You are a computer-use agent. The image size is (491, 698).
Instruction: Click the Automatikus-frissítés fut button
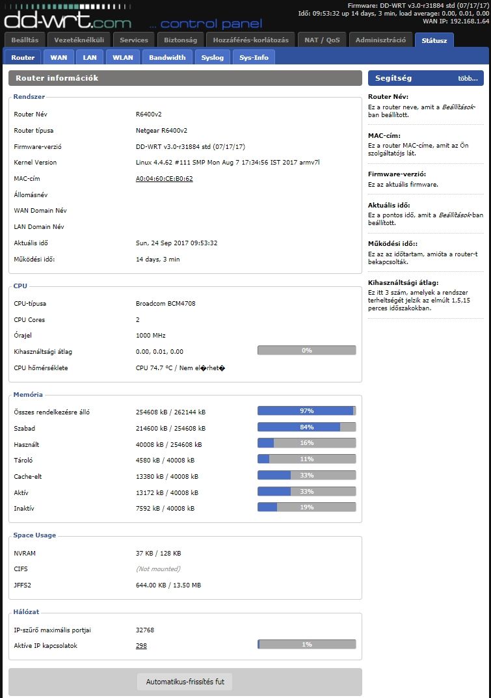pos(185,682)
